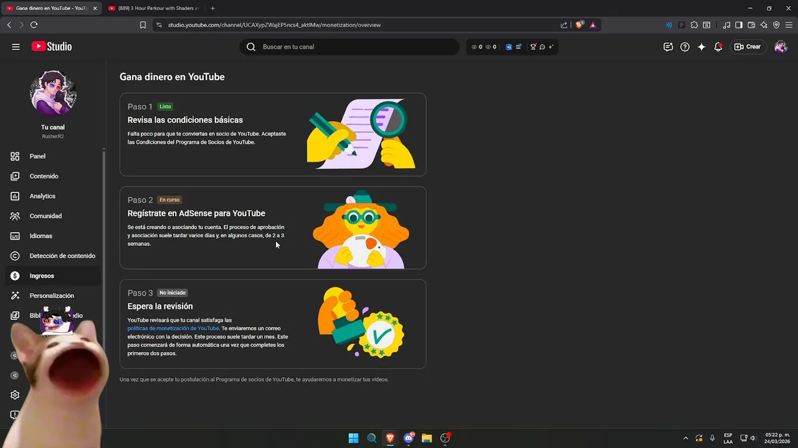The image size is (798, 448).
Task: Click the blue vidIQ icon in the extension bar
Action: click(x=509, y=47)
